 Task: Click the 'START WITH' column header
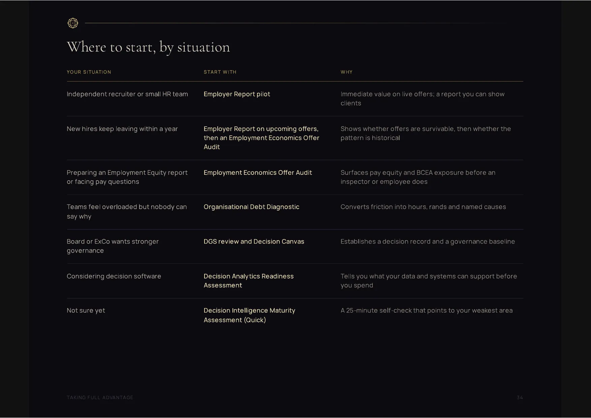220,72
